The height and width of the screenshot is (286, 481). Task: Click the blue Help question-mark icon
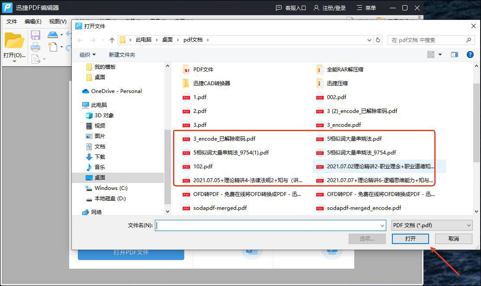point(471,54)
